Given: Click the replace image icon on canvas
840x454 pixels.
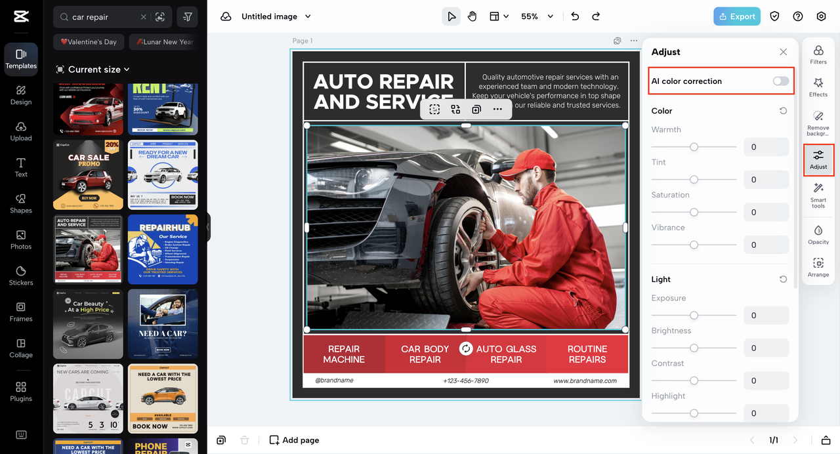Looking at the screenshot, I should pyautogui.click(x=466, y=349).
